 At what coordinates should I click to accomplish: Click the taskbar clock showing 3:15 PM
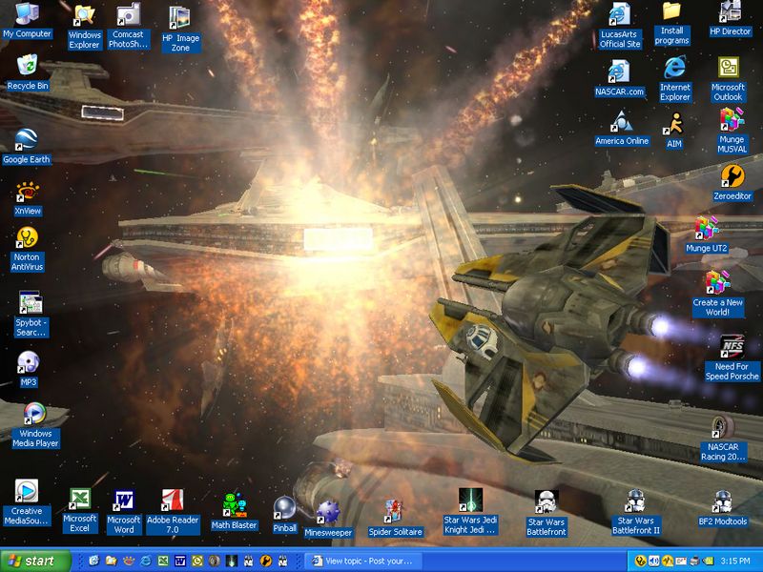[735, 562]
